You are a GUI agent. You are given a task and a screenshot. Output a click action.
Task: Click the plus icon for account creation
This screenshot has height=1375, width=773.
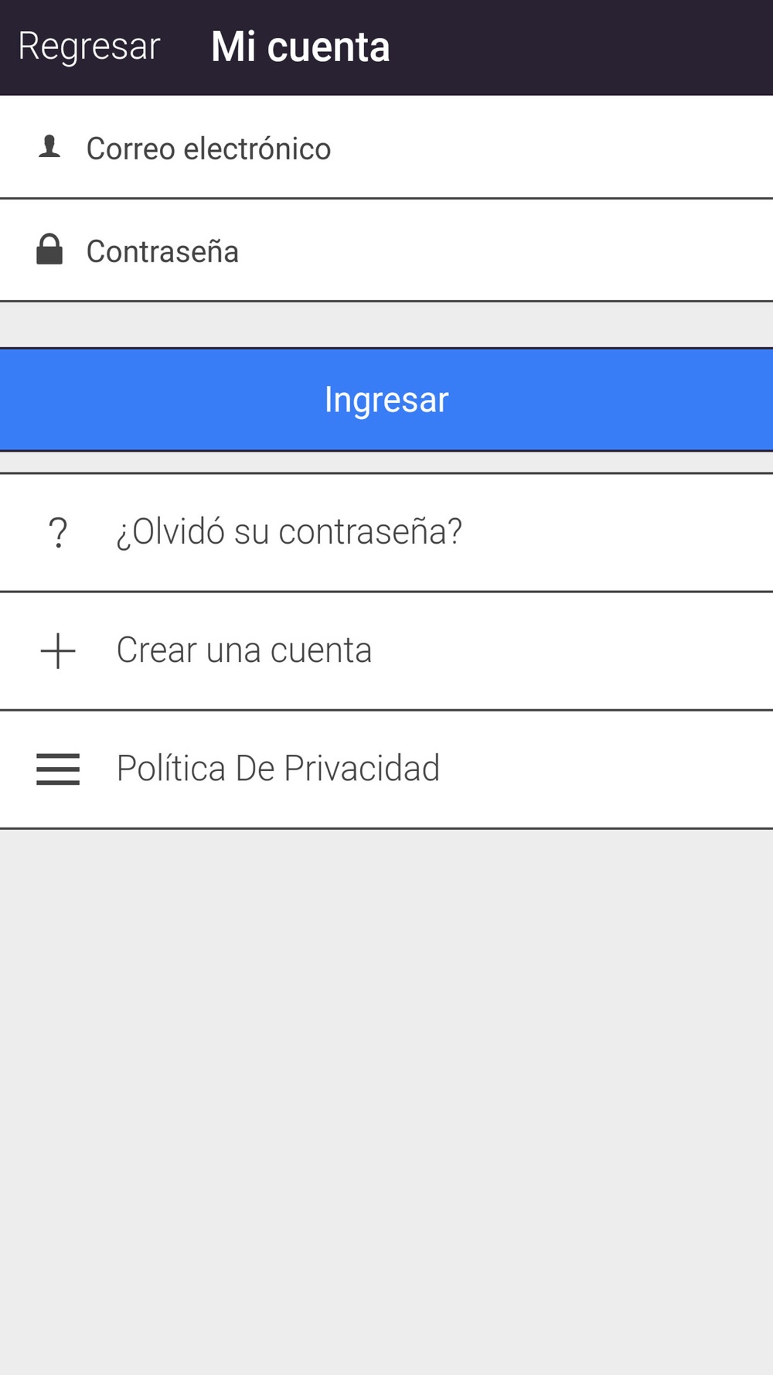point(58,650)
